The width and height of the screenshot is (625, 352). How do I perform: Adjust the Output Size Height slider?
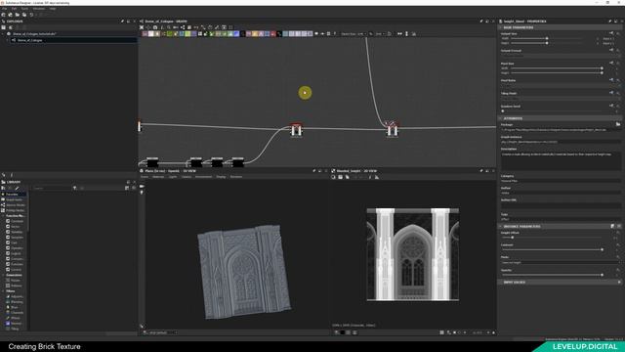[547, 43]
